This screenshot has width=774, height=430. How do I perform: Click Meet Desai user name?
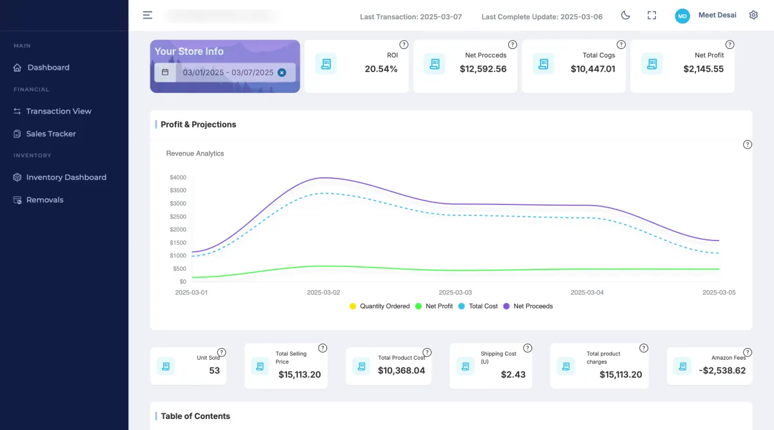coord(717,15)
